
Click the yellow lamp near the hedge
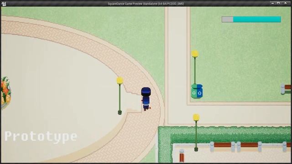196,133
